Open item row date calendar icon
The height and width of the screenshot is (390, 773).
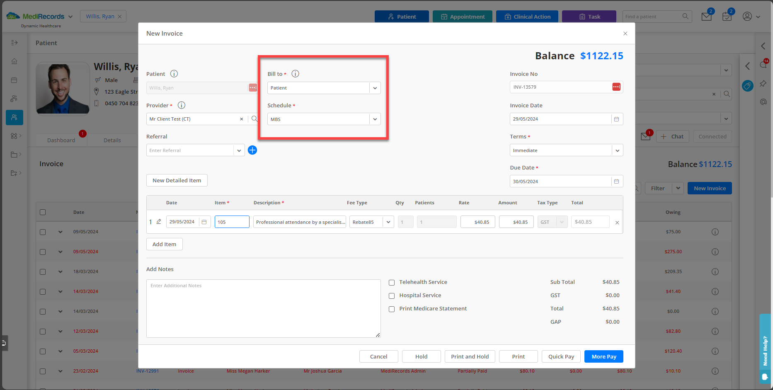tap(204, 222)
